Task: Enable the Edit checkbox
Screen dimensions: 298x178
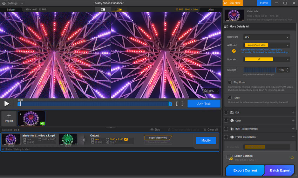Action: 226,112
